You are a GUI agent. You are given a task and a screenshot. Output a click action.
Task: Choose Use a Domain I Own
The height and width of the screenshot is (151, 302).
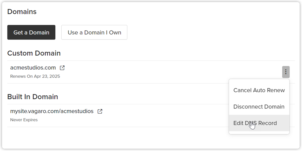coord(94,32)
